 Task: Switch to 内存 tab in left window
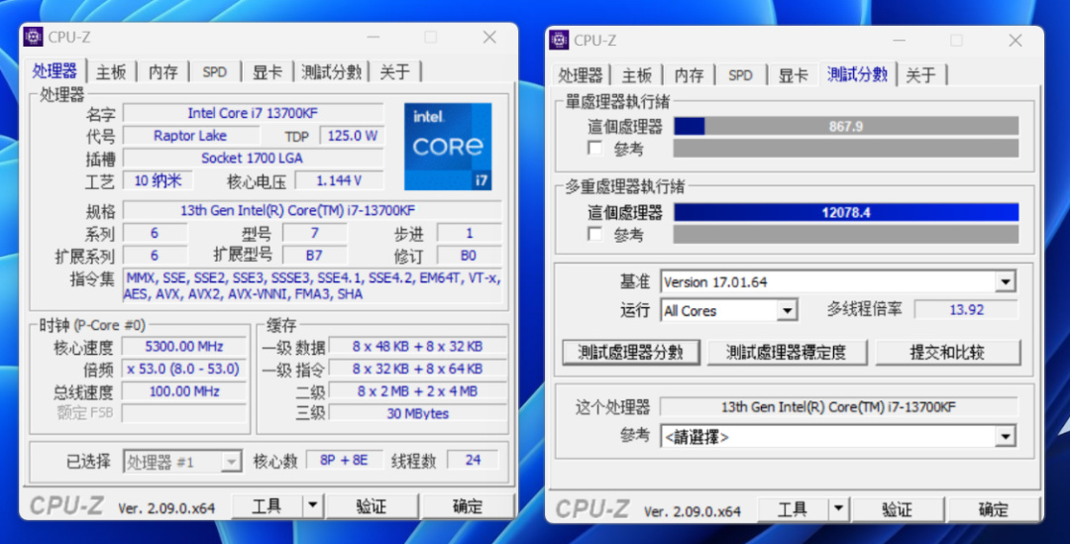(x=163, y=71)
